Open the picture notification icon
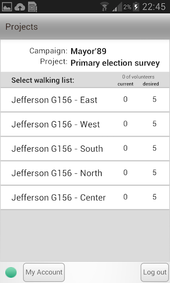The width and height of the screenshot is (170, 283). point(7,7)
